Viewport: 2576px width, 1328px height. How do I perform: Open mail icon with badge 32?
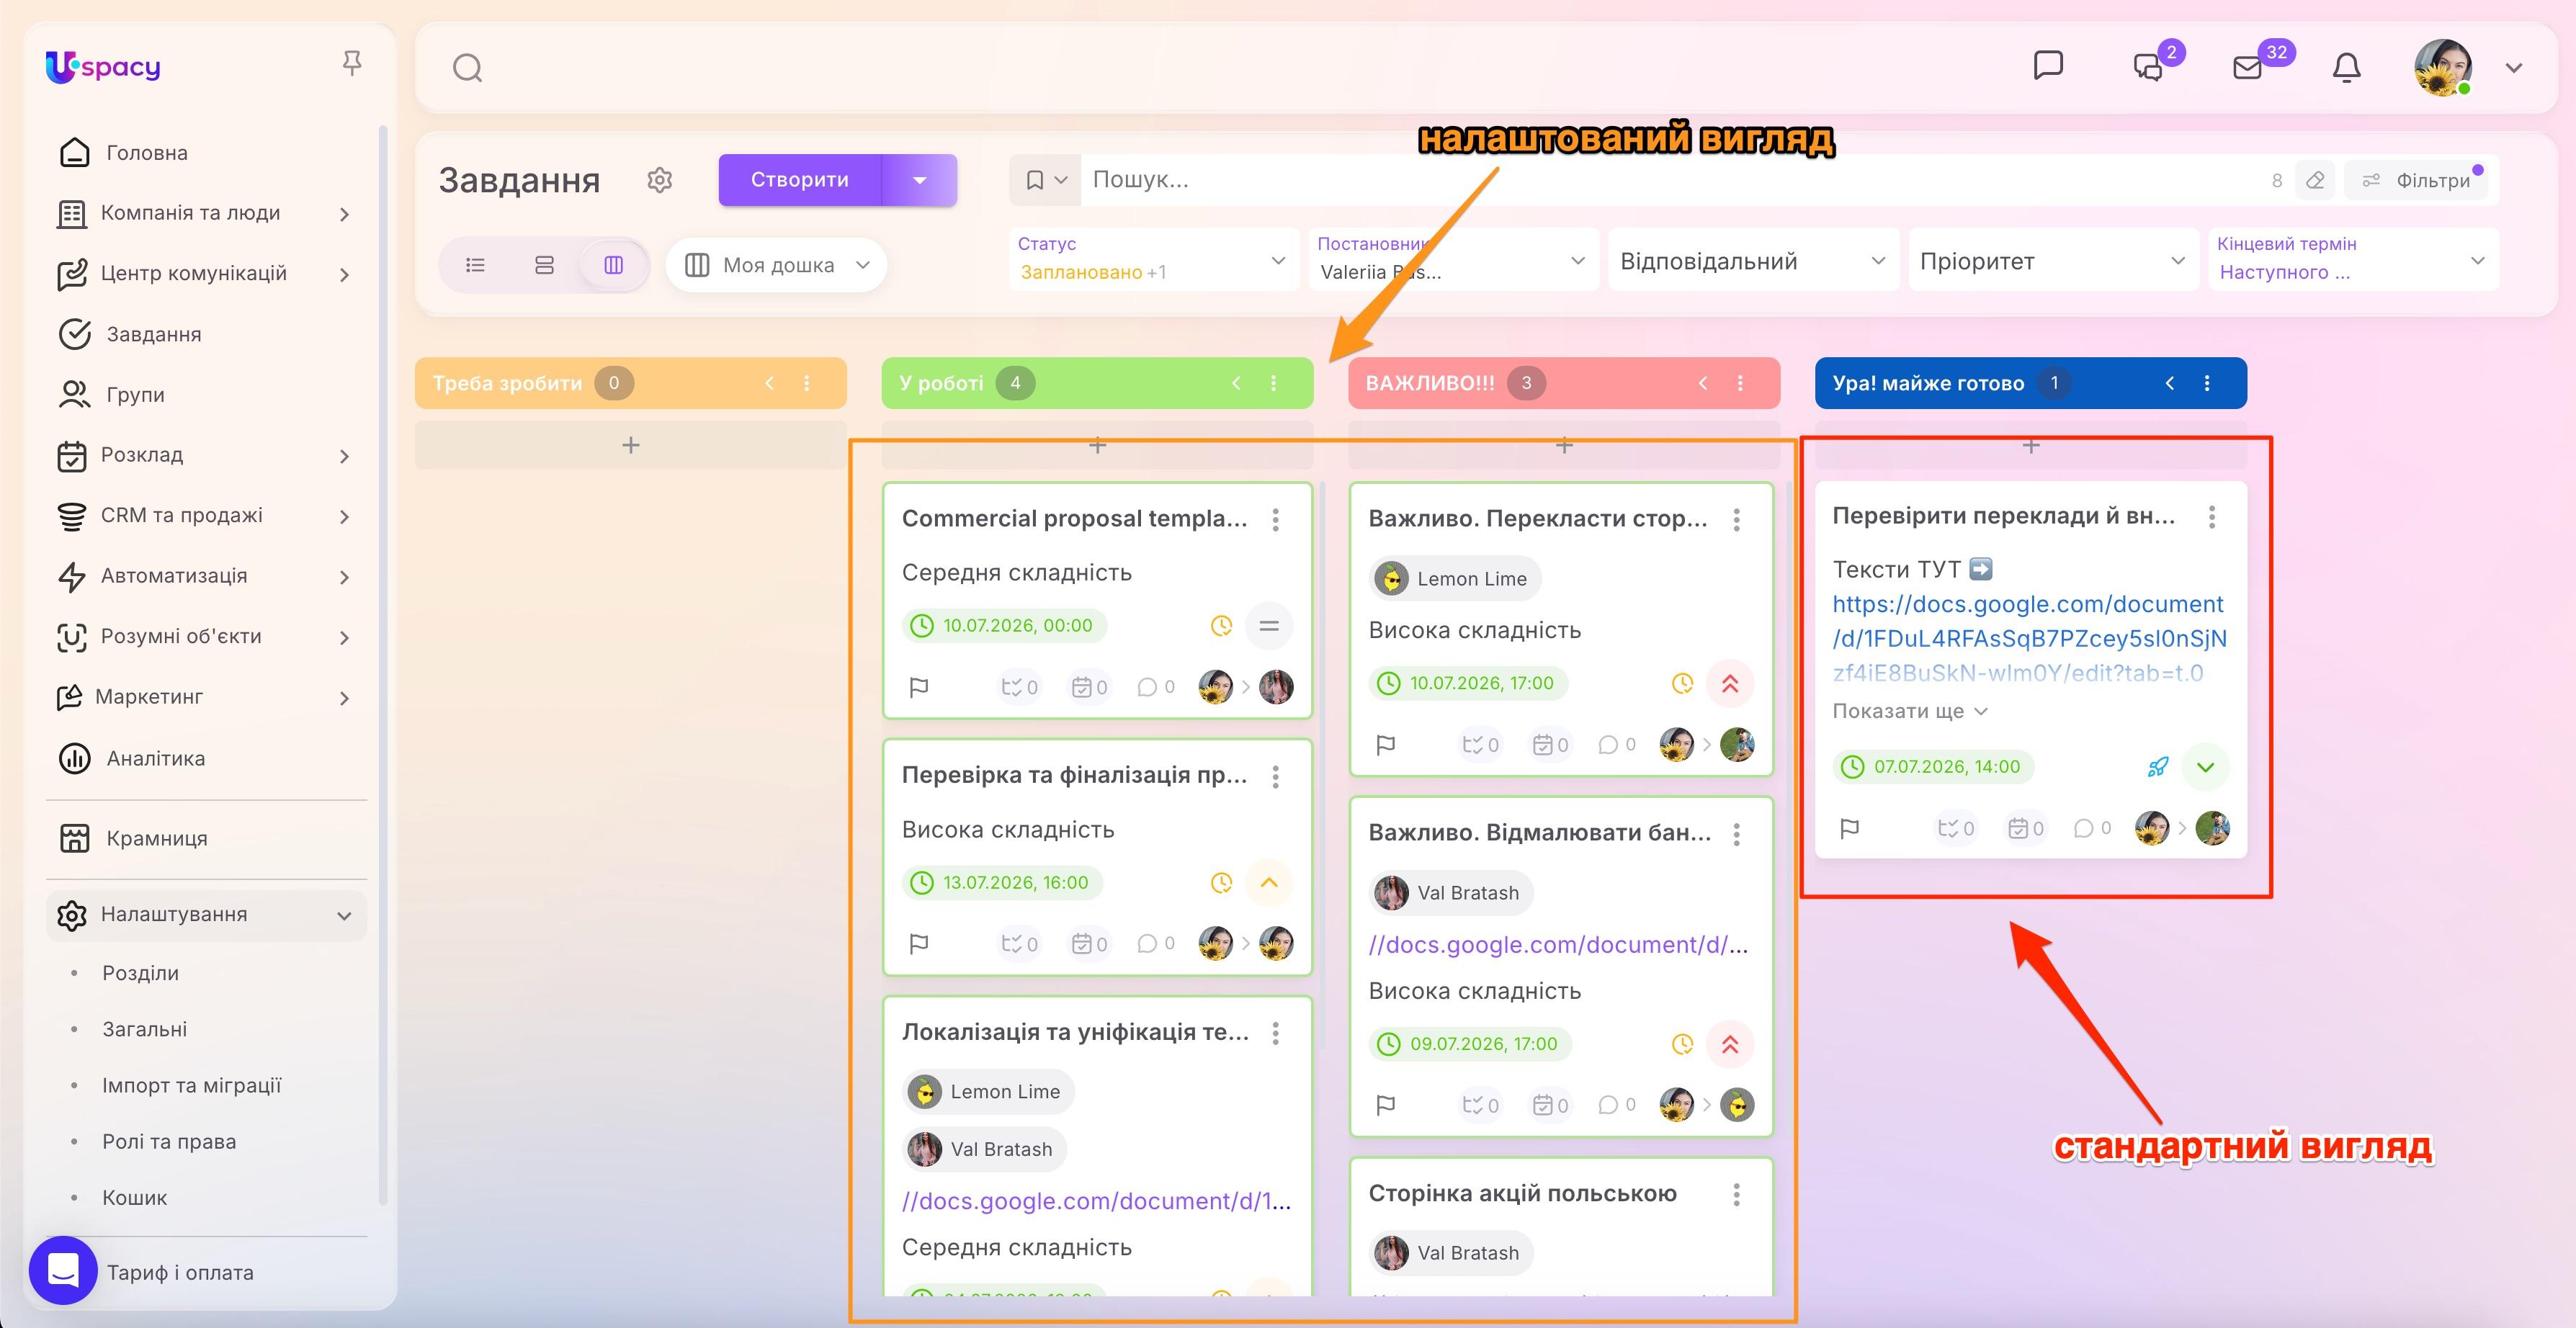point(2247,67)
